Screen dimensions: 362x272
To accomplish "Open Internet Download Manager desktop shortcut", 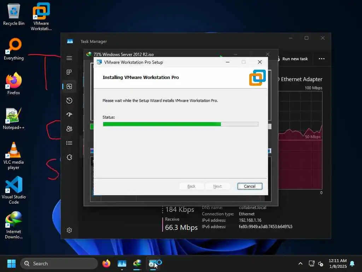I will [14, 225].
